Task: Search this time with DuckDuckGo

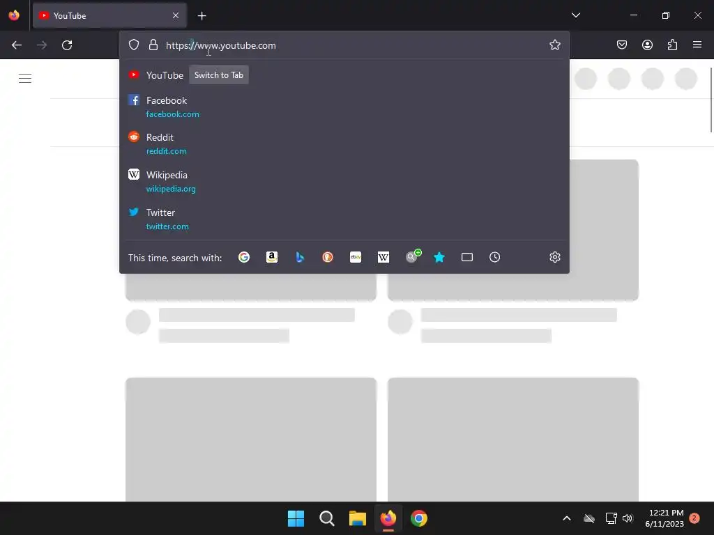Action: point(328,258)
